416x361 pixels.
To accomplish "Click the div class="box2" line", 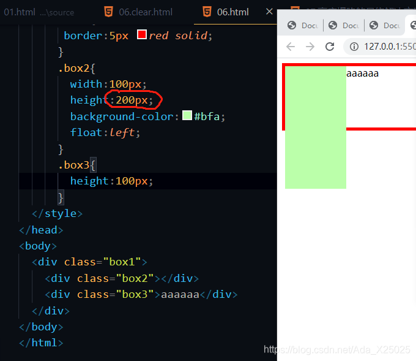I will pos(122,278).
